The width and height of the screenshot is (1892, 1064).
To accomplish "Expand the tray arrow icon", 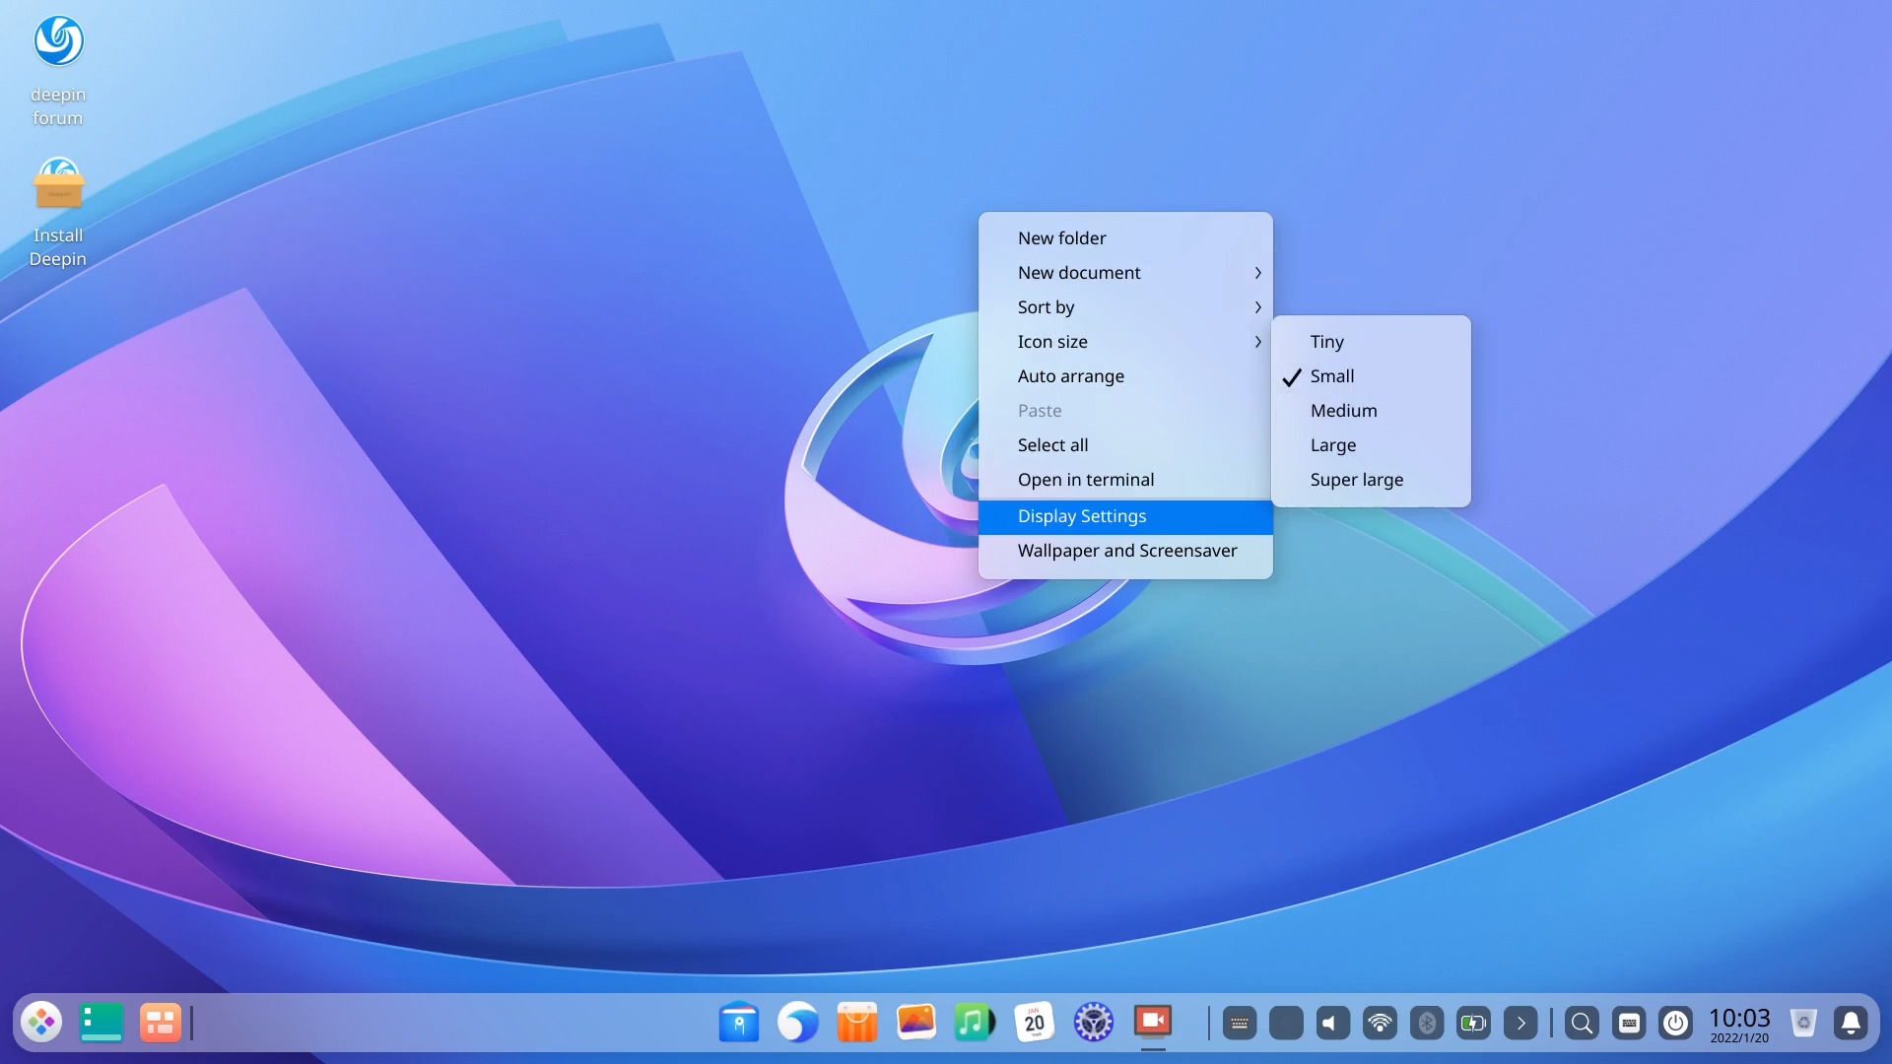I will pos(1520,1024).
